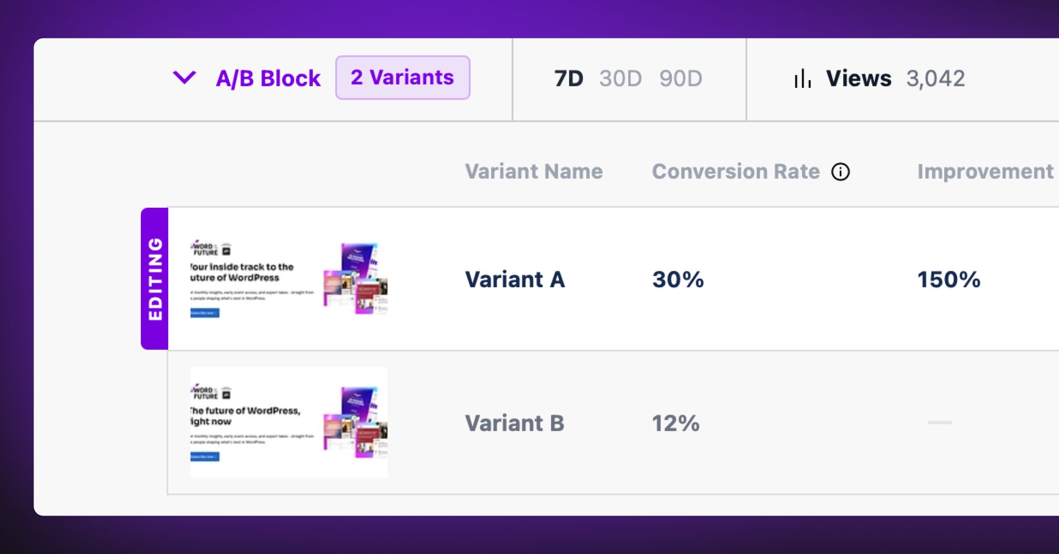Select the 7D time range
The image size is (1059, 554).
pos(569,79)
